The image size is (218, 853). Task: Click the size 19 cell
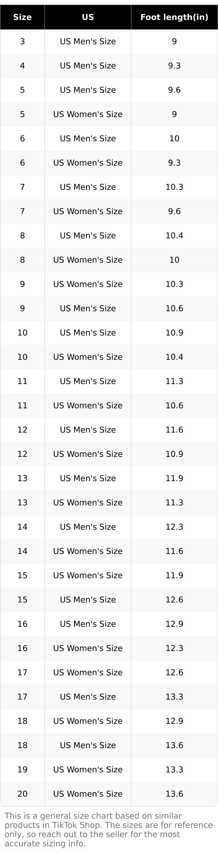point(22,769)
